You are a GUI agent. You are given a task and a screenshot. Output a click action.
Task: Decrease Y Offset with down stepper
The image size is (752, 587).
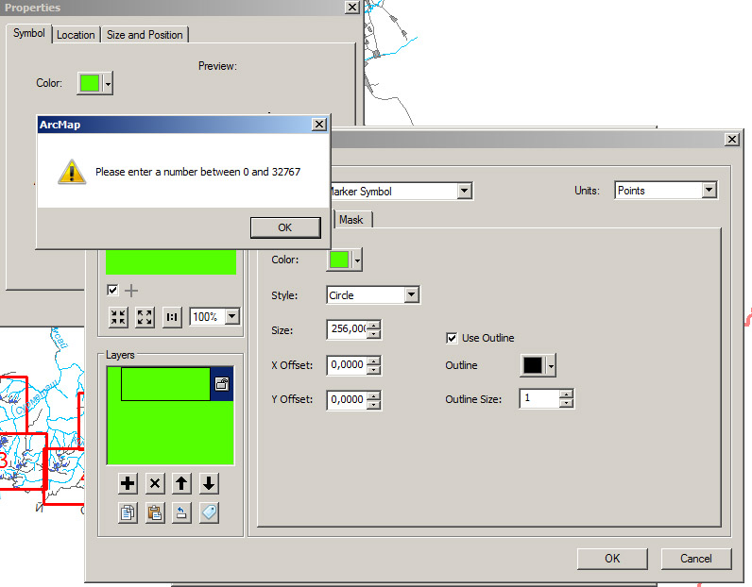(x=373, y=405)
